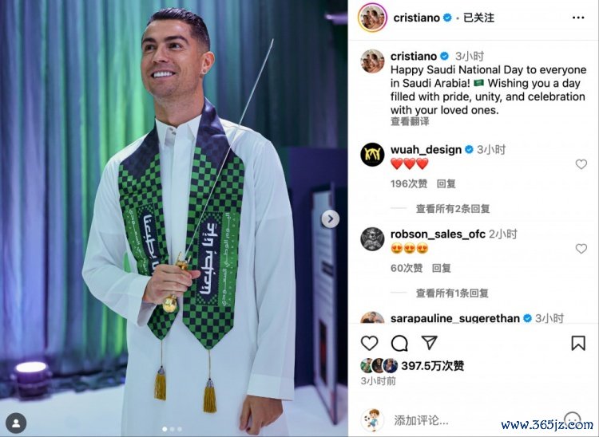Screen dimensions: 599x437
Task: Reply to robson_sales_ofc comment with 回复
Action: 441,268
